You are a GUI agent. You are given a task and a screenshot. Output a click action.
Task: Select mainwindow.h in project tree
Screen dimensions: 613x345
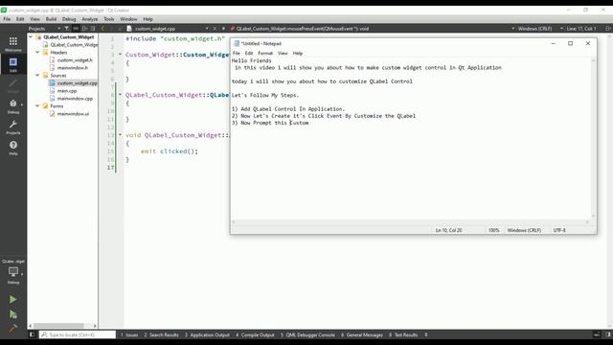[x=73, y=68]
